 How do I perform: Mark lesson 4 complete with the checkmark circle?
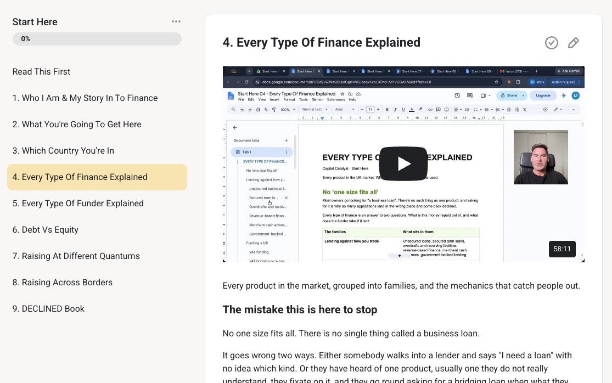click(552, 43)
